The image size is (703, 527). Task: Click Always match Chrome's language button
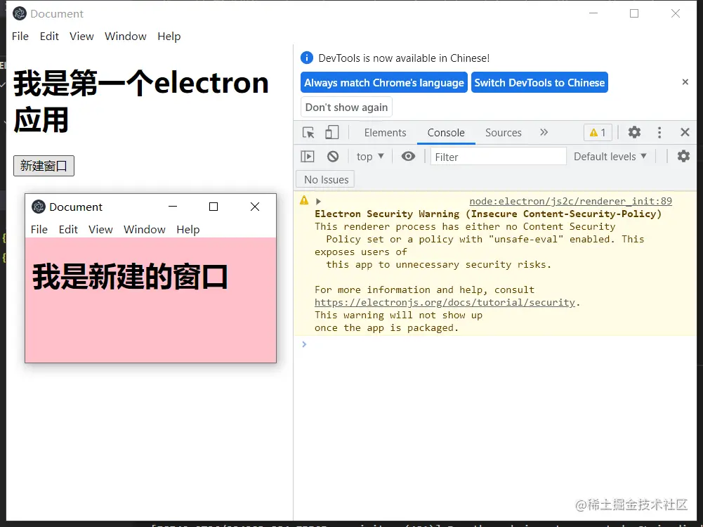pos(383,82)
